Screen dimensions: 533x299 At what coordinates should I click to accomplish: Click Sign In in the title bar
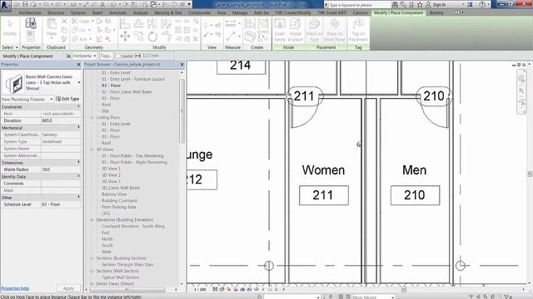pyautogui.click(x=439, y=5)
